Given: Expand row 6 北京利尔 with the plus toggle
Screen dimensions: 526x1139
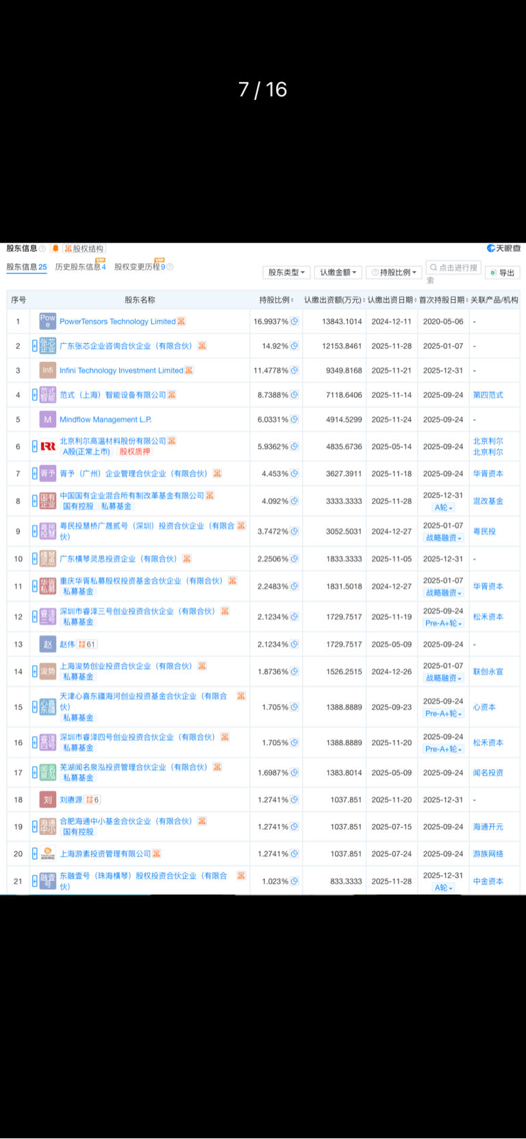Looking at the screenshot, I should [x=35, y=447].
